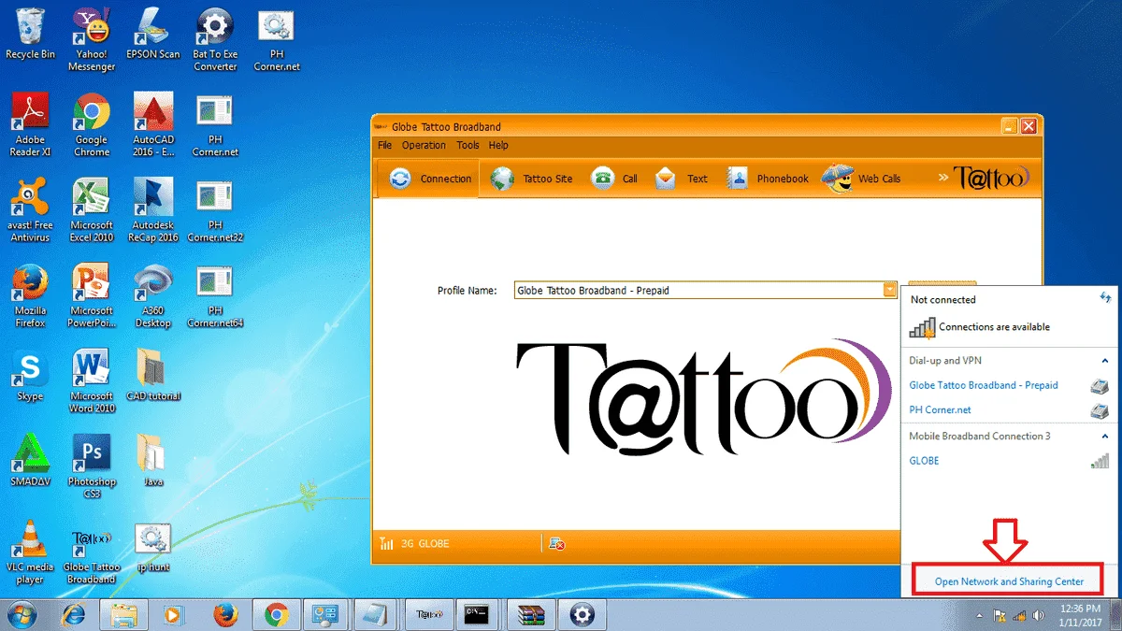This screenshot has height=631, width=1122.
Task: Open Windows Explorer from taskbar
Action: [124, 614]
